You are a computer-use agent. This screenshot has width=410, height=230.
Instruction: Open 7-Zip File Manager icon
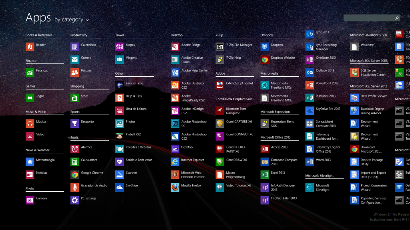pyautogui.click(x=219, y=47)
